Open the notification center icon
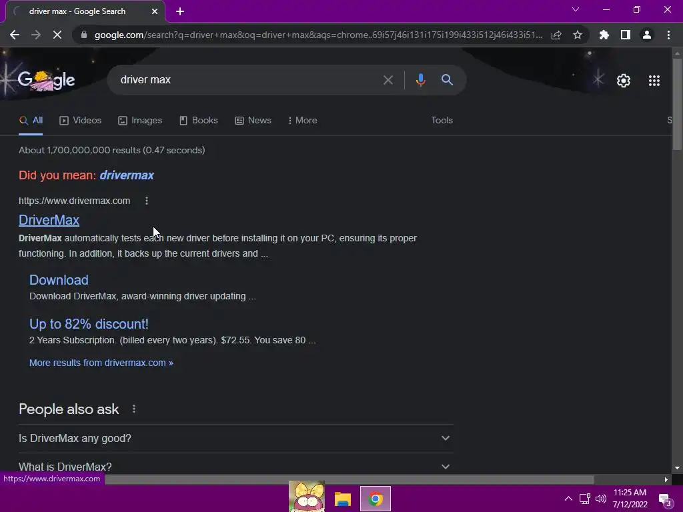 coord(665,500)
